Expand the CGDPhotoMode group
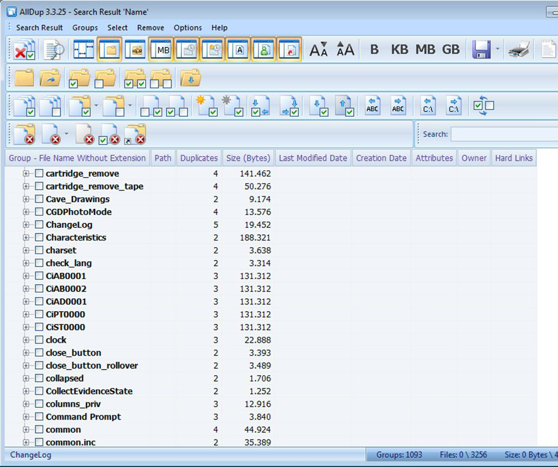This screenshot has width=558, height=467. tap(26, 212)
